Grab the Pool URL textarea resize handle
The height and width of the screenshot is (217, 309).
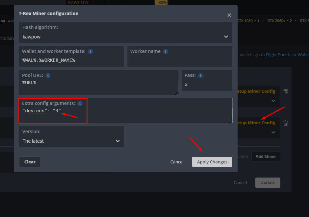[x=177, y=93]
